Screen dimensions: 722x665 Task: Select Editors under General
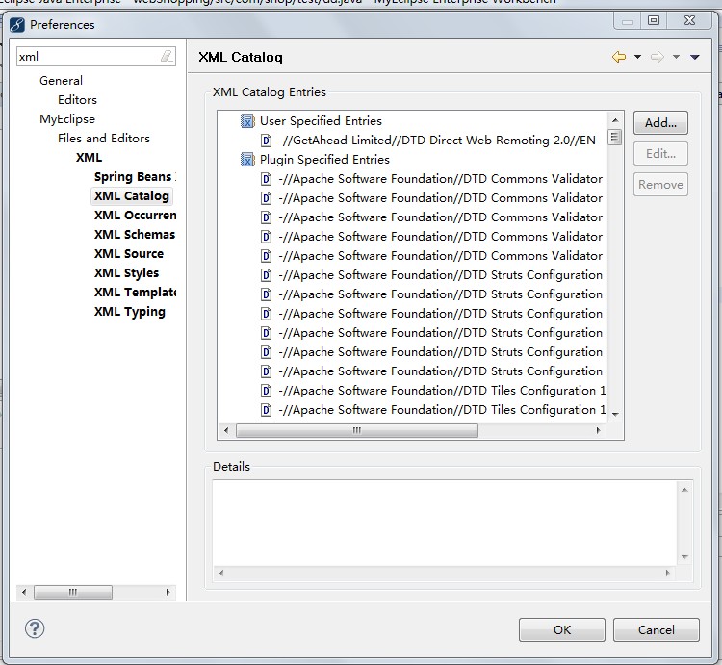(77, 100)
